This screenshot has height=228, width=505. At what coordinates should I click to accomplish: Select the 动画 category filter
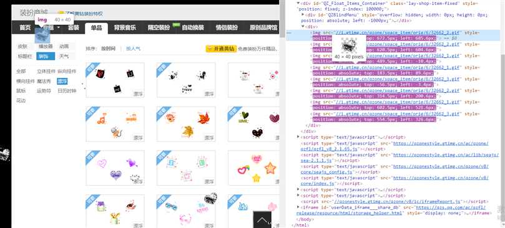pos(64,46)
